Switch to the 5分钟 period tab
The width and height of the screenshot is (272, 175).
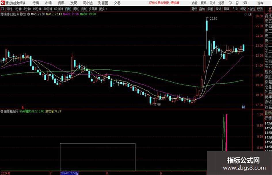click(x=27, y=9)
